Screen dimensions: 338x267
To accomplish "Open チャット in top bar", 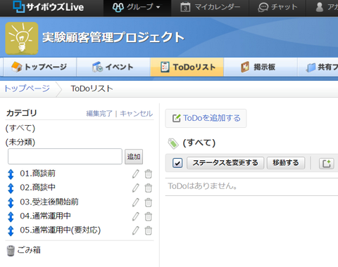I will click(277, 7).
